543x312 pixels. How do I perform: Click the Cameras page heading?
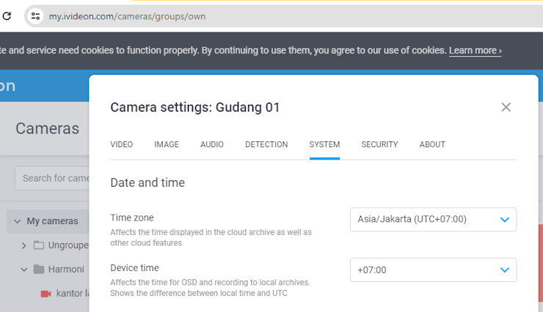coord(48,128)
